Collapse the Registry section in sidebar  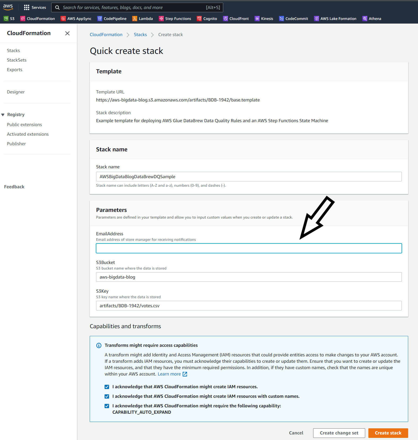pos(3,115)
